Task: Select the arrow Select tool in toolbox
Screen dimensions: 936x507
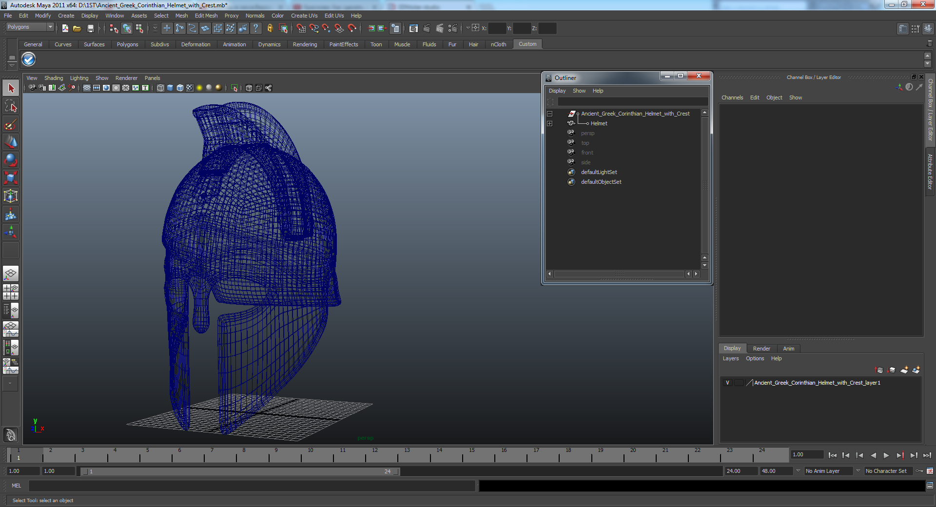Action: [11, 88]
